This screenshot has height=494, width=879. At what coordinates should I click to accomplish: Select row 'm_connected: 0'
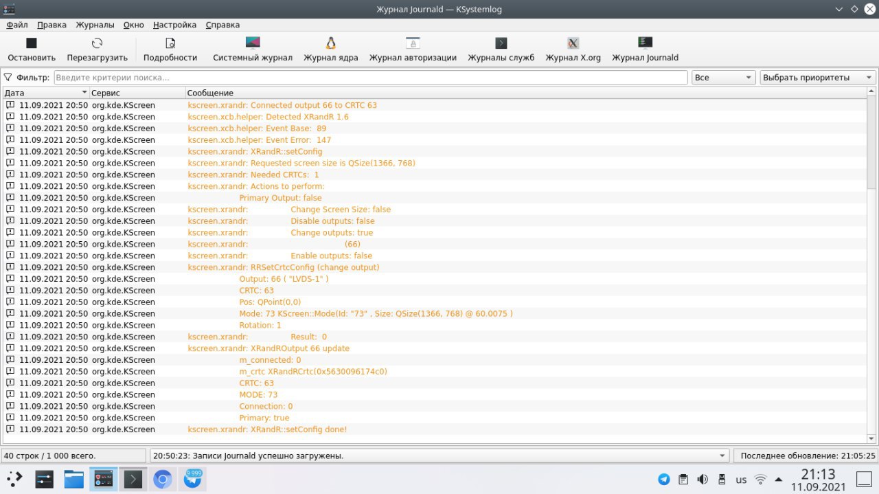435,360
